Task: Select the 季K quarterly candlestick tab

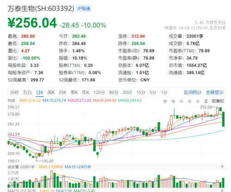Action: [x=74, y=93]
